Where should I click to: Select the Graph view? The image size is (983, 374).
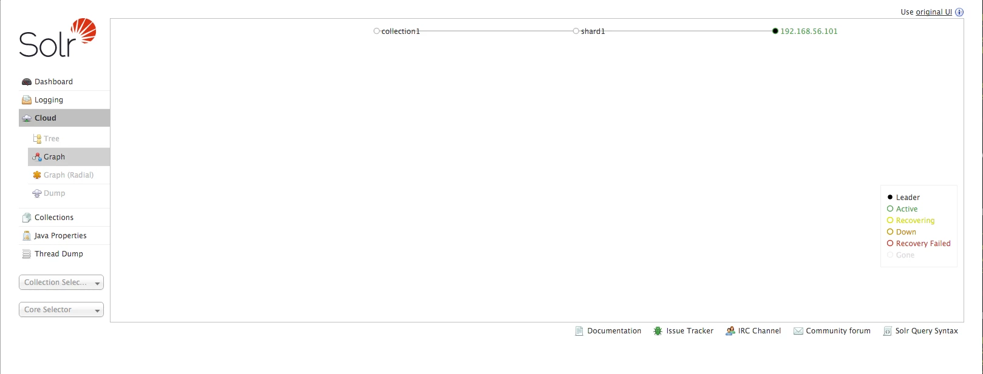pyautogui.click(x=69, y=157)
